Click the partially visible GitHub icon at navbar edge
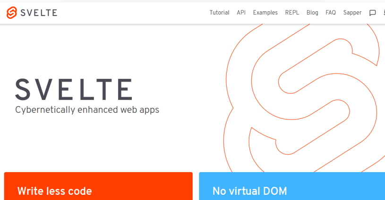Viewport: 385px width, 200px height. tap(383, 13)
